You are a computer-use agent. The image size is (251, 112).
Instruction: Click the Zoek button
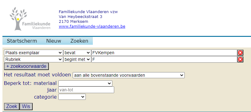(x=12, y=107)
